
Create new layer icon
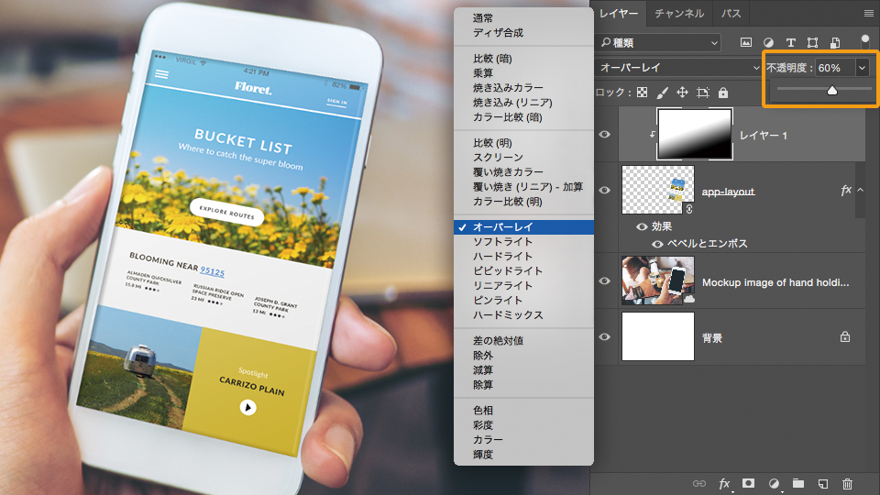(823, 483)
